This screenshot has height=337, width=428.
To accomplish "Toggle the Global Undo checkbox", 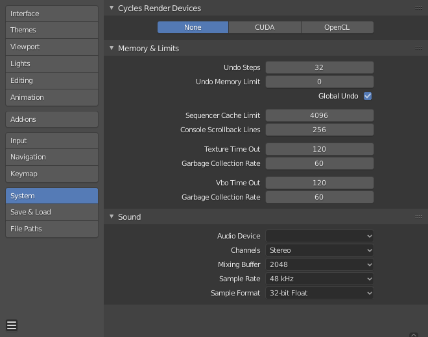I will [368, 96].
